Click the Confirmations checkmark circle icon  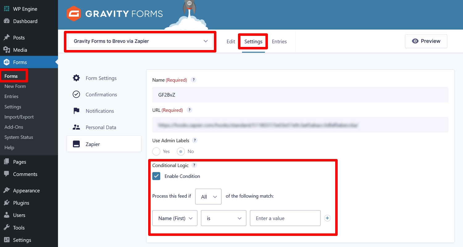[76, 94]
